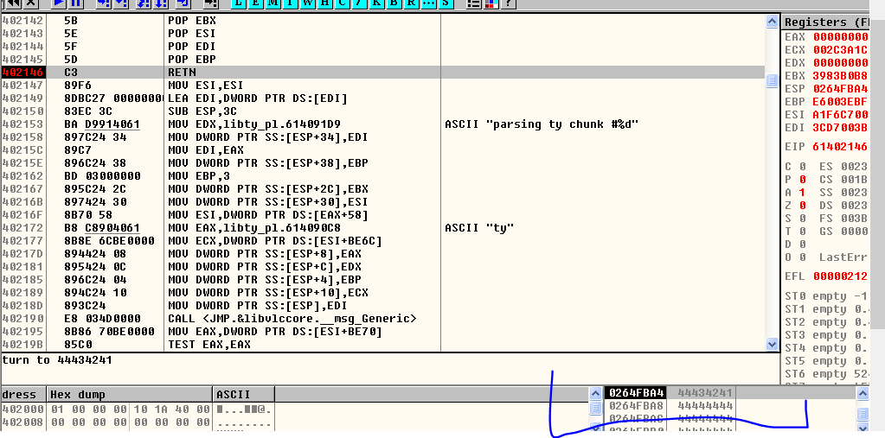Open Executable modules with E button
The height and width of the screenshot is (438, 885).
click(x=256, y=3)
